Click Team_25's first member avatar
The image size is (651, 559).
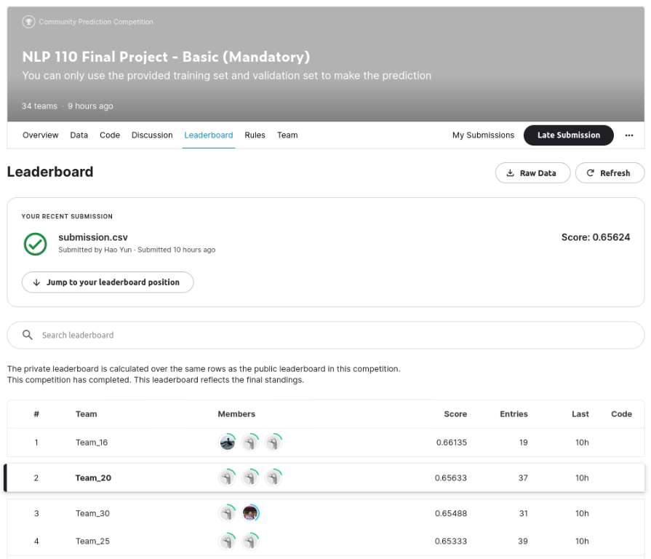tap(228, 541)
